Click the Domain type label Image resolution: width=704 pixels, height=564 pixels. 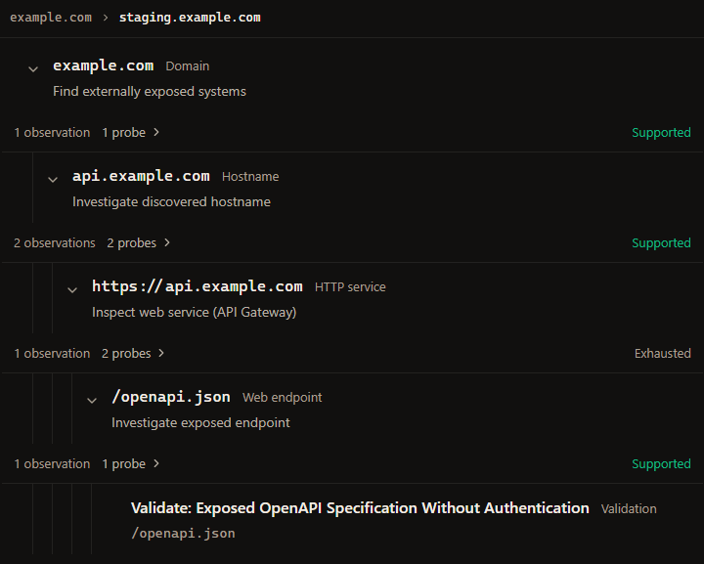(188, 65)
